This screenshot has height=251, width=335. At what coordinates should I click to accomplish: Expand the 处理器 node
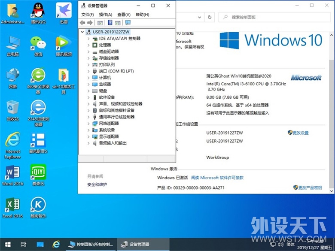click(x=88, y=45)
